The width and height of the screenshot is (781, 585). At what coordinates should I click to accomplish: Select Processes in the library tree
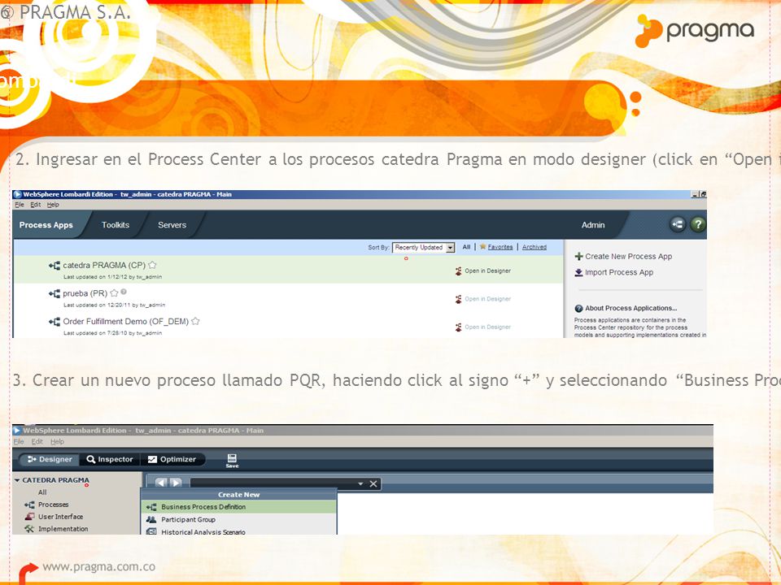(x=54, y=505)
